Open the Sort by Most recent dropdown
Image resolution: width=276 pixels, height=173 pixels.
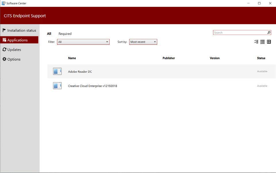click(143, 42)
